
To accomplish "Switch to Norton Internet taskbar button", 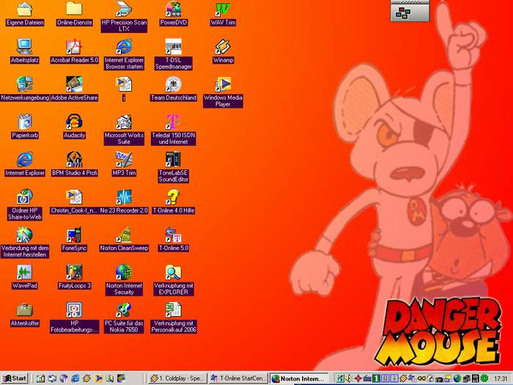I will [299, 378].
